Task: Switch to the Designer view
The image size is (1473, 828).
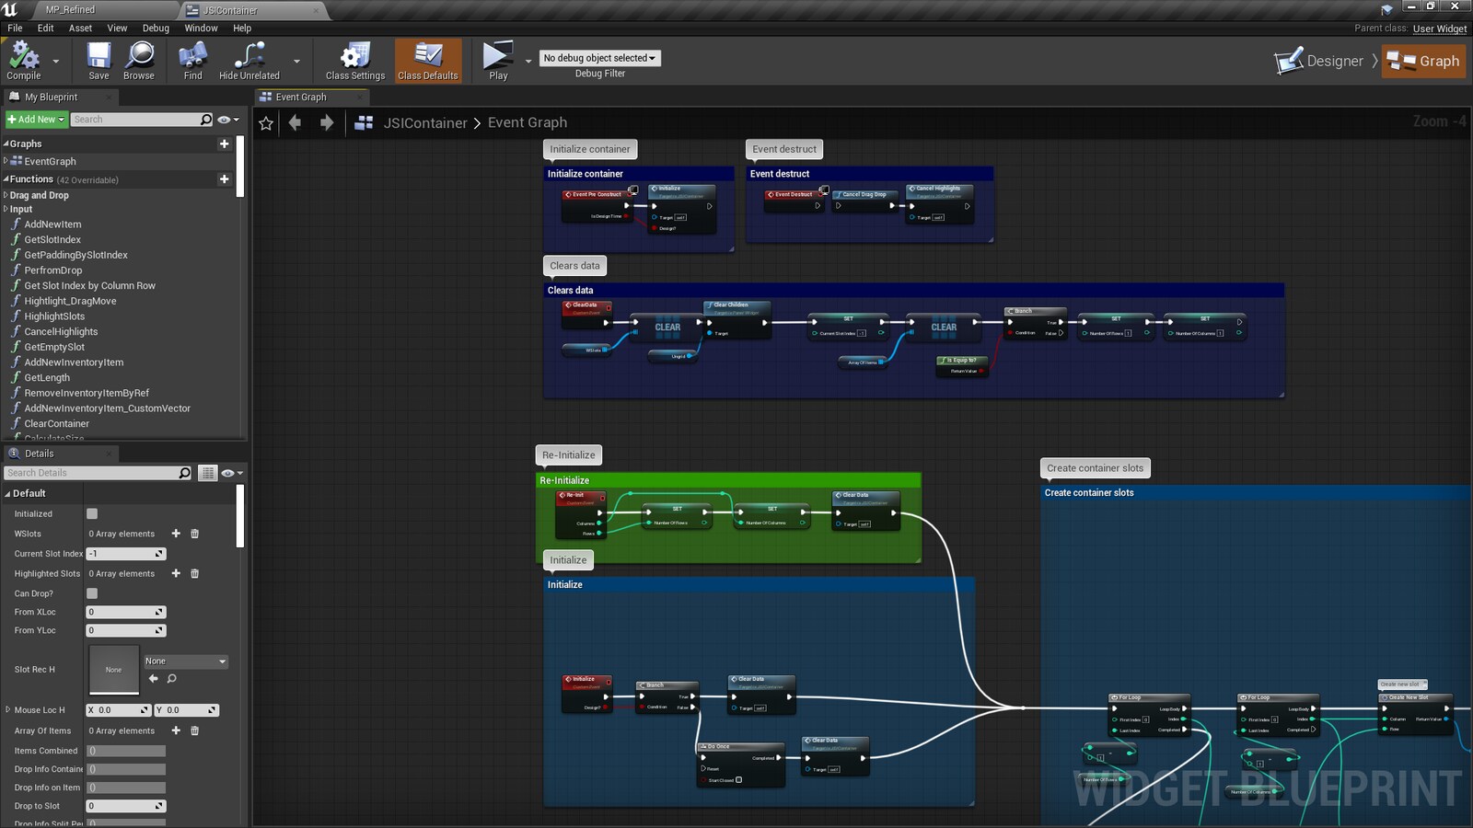Action: [x=1323, y=61]
